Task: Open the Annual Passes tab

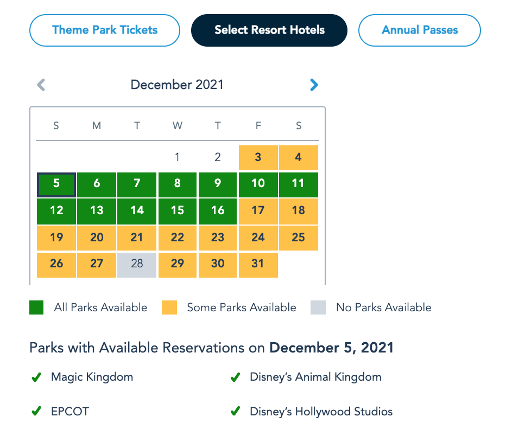Action: click(x=420, y=30)
